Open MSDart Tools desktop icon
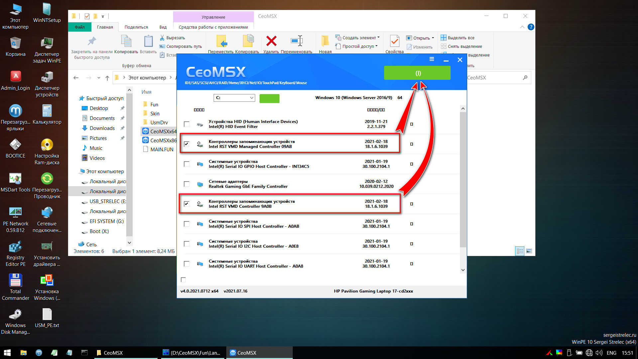The width and height of the screenshot is (638, 359). pyautogui.click(x=15, y=182)
